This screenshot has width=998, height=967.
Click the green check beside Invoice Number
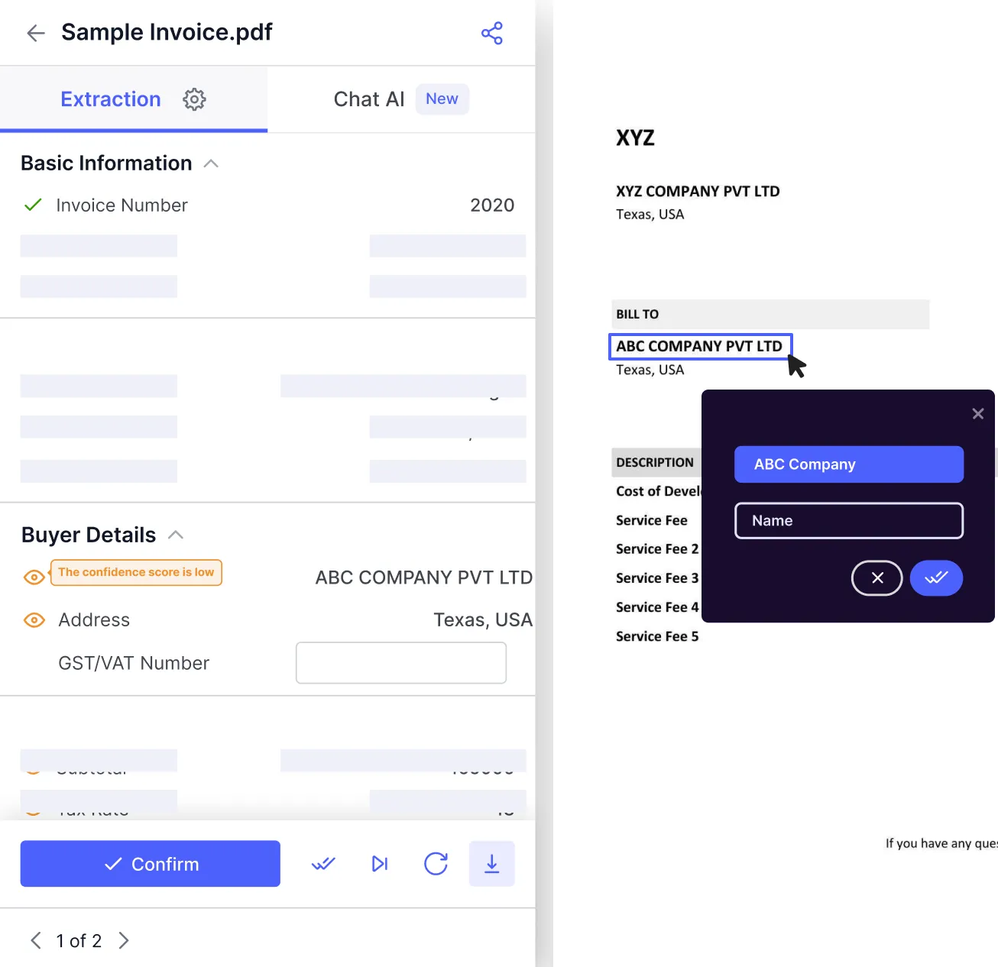coord(33,205)
